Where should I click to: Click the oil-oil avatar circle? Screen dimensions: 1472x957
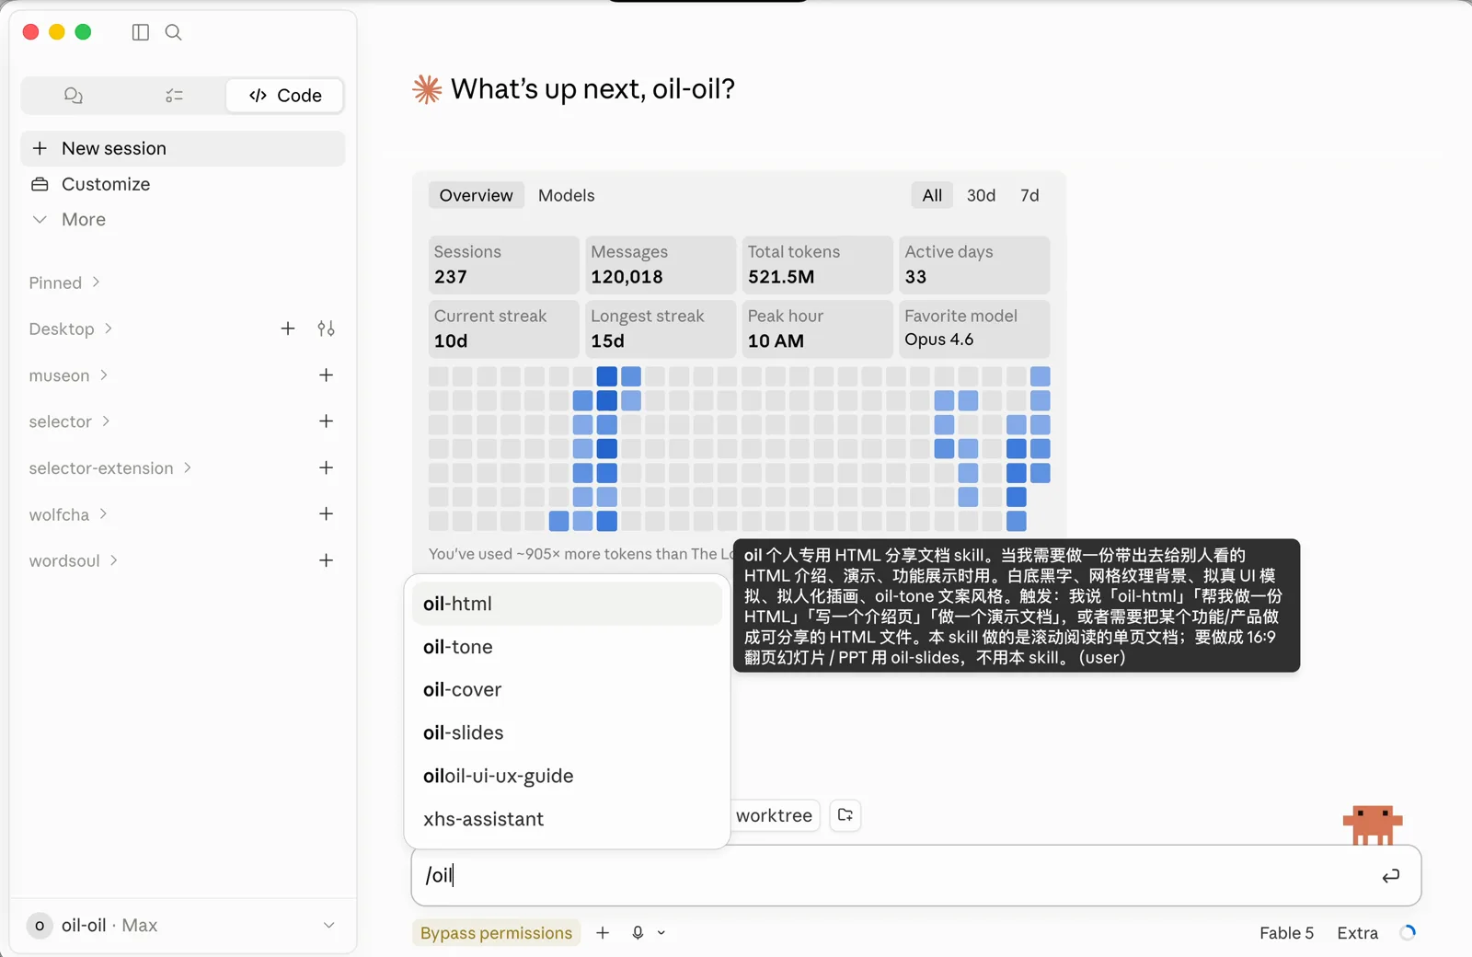click(40, 926)
